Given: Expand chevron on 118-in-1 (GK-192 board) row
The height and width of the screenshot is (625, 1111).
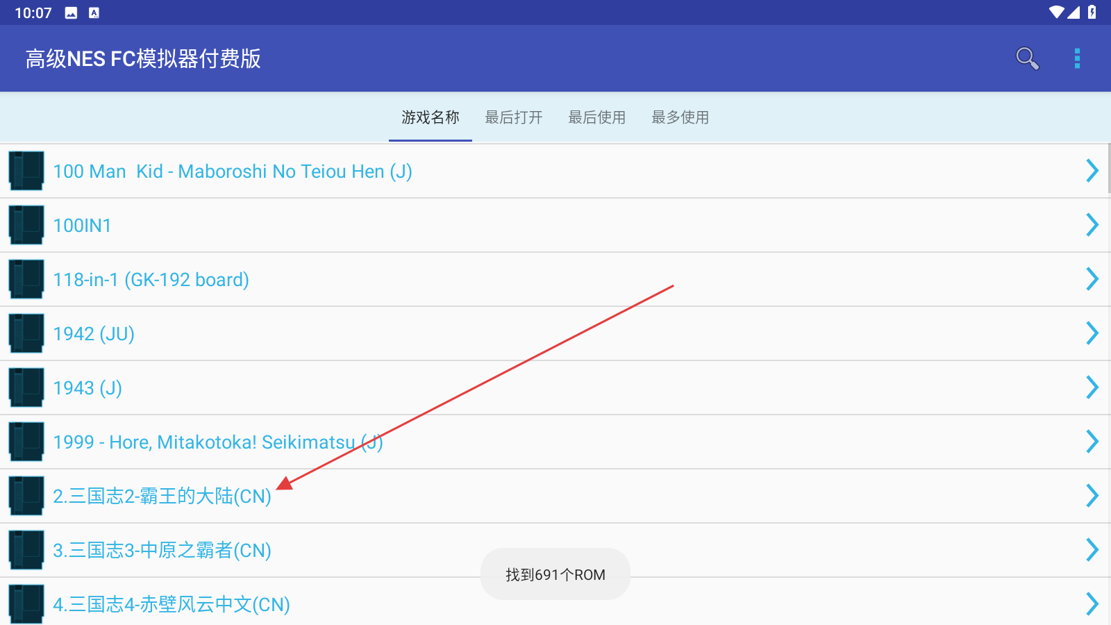Looking at the screenshot, I should tap(1092, 279).
